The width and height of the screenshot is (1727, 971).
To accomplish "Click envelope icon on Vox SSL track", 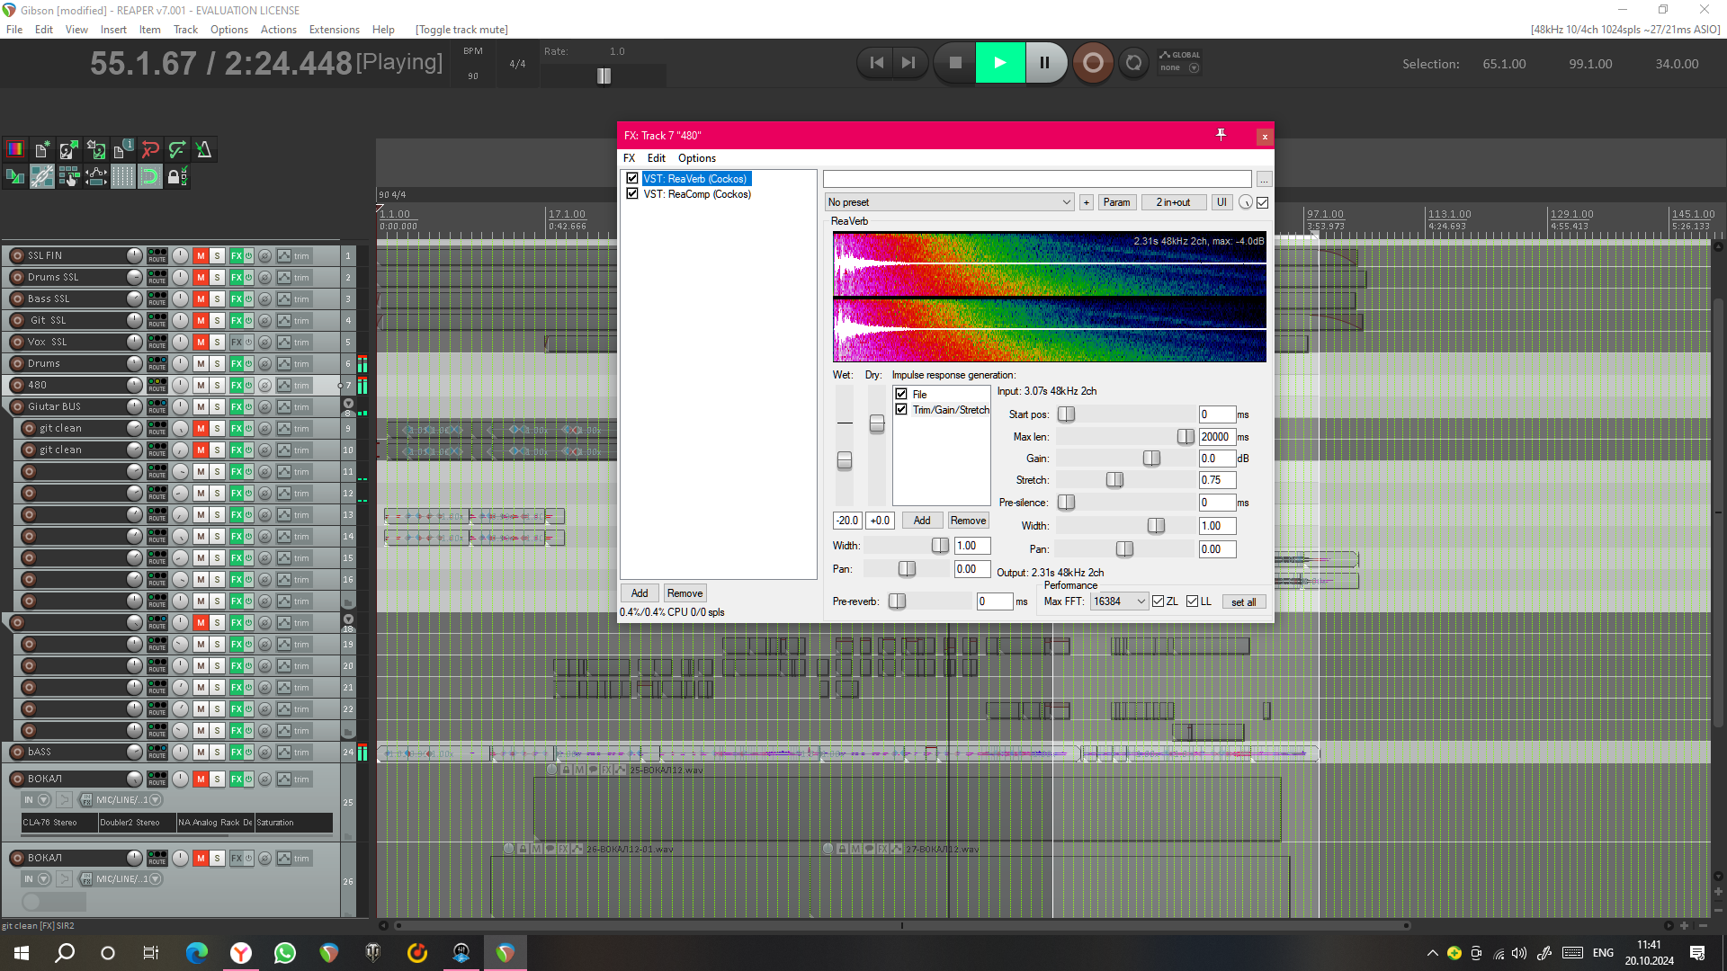I will [x=284, y=343].
